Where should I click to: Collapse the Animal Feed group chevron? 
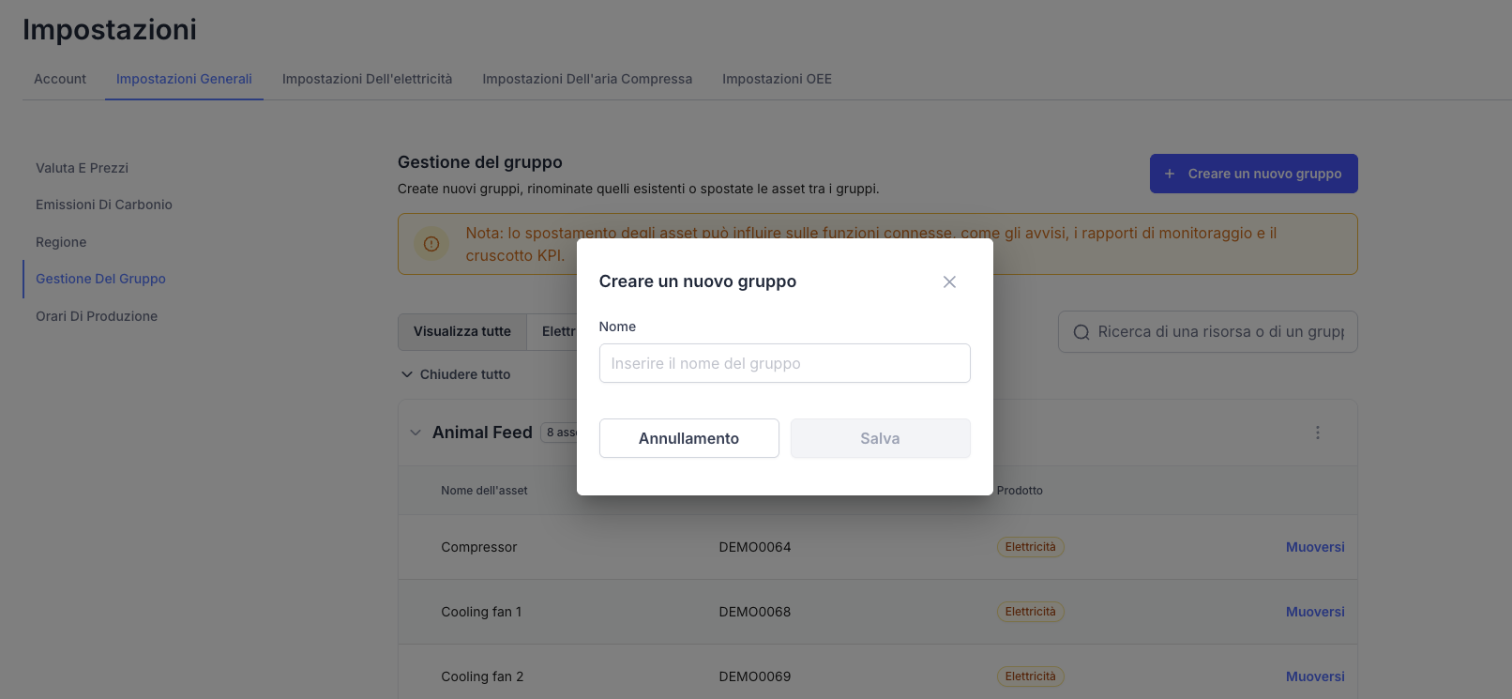coord(416,433)
